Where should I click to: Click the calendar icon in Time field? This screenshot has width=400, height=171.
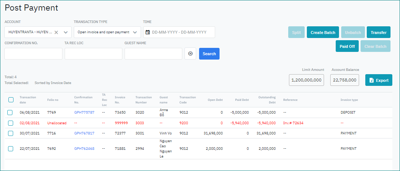click(148, 32)
